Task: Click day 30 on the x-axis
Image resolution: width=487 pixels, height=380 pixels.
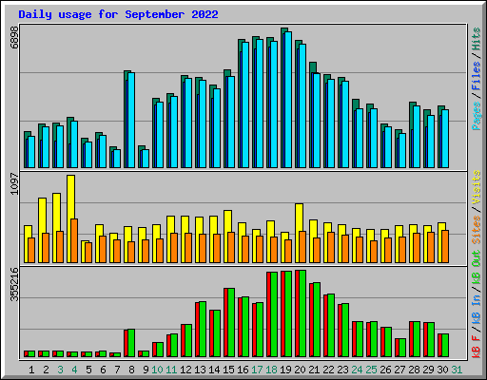Action: point(442,370)
